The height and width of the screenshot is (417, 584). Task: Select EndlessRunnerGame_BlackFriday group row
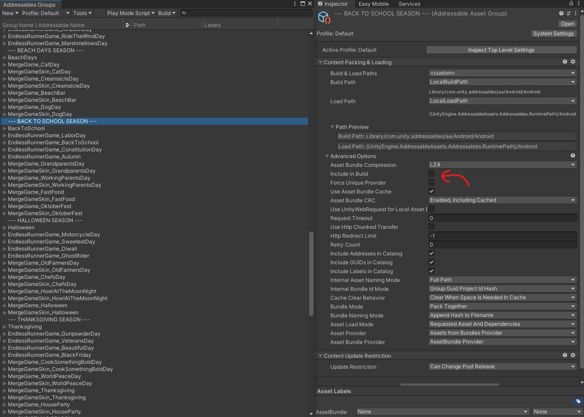(x=154, y=355)
